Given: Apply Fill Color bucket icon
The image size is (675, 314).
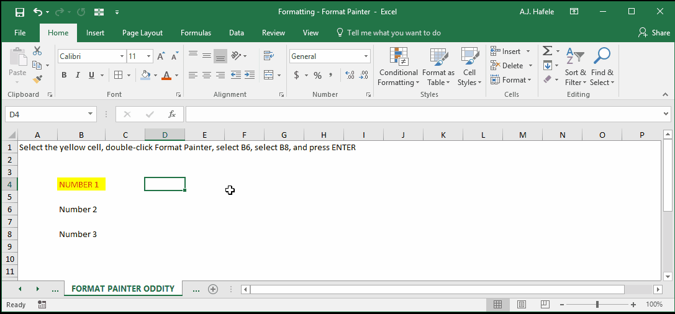Looking at the screenshot, I should pos(146,75).
